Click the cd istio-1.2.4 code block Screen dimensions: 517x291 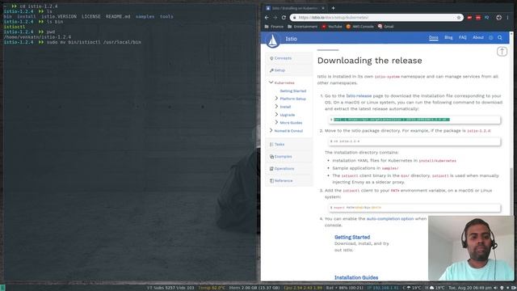414,141
